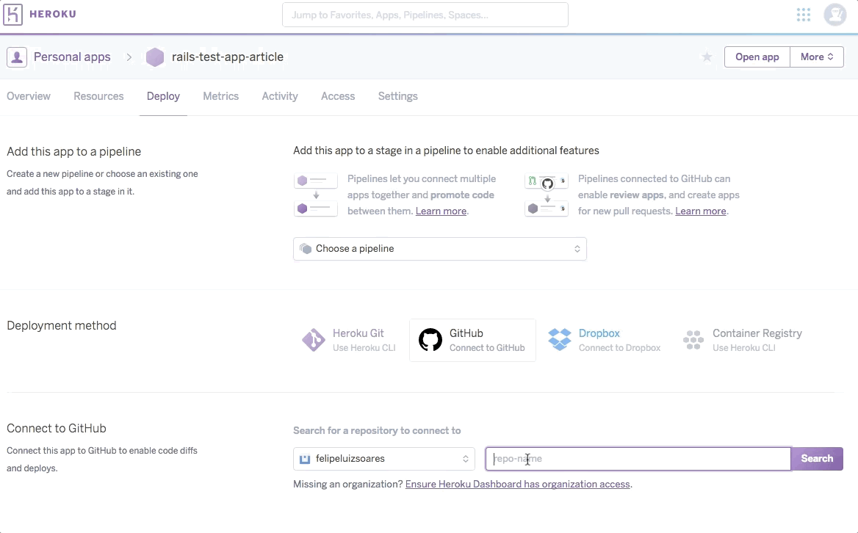Focus the repo-name input field

coord(638,459)
